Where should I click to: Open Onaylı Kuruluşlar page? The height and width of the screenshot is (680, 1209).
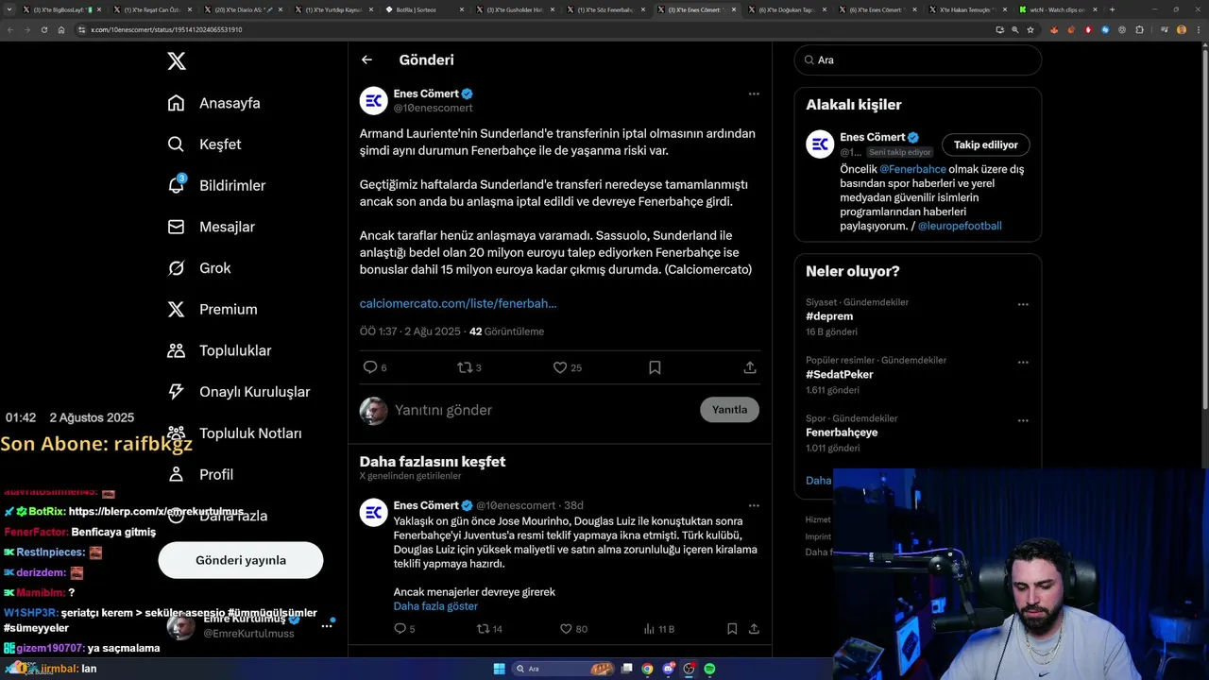point(238,392)
